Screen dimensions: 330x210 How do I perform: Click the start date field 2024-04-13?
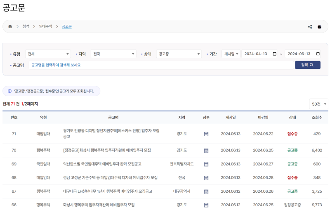pos(259,54)
